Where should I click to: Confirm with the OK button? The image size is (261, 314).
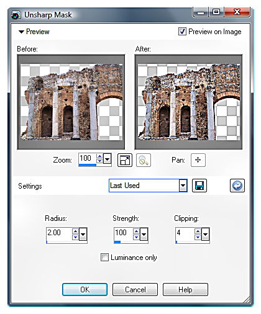coord(85,289)
